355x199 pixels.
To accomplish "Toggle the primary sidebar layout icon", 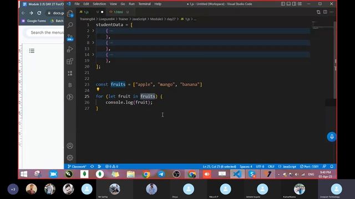I will pos(283,4).
